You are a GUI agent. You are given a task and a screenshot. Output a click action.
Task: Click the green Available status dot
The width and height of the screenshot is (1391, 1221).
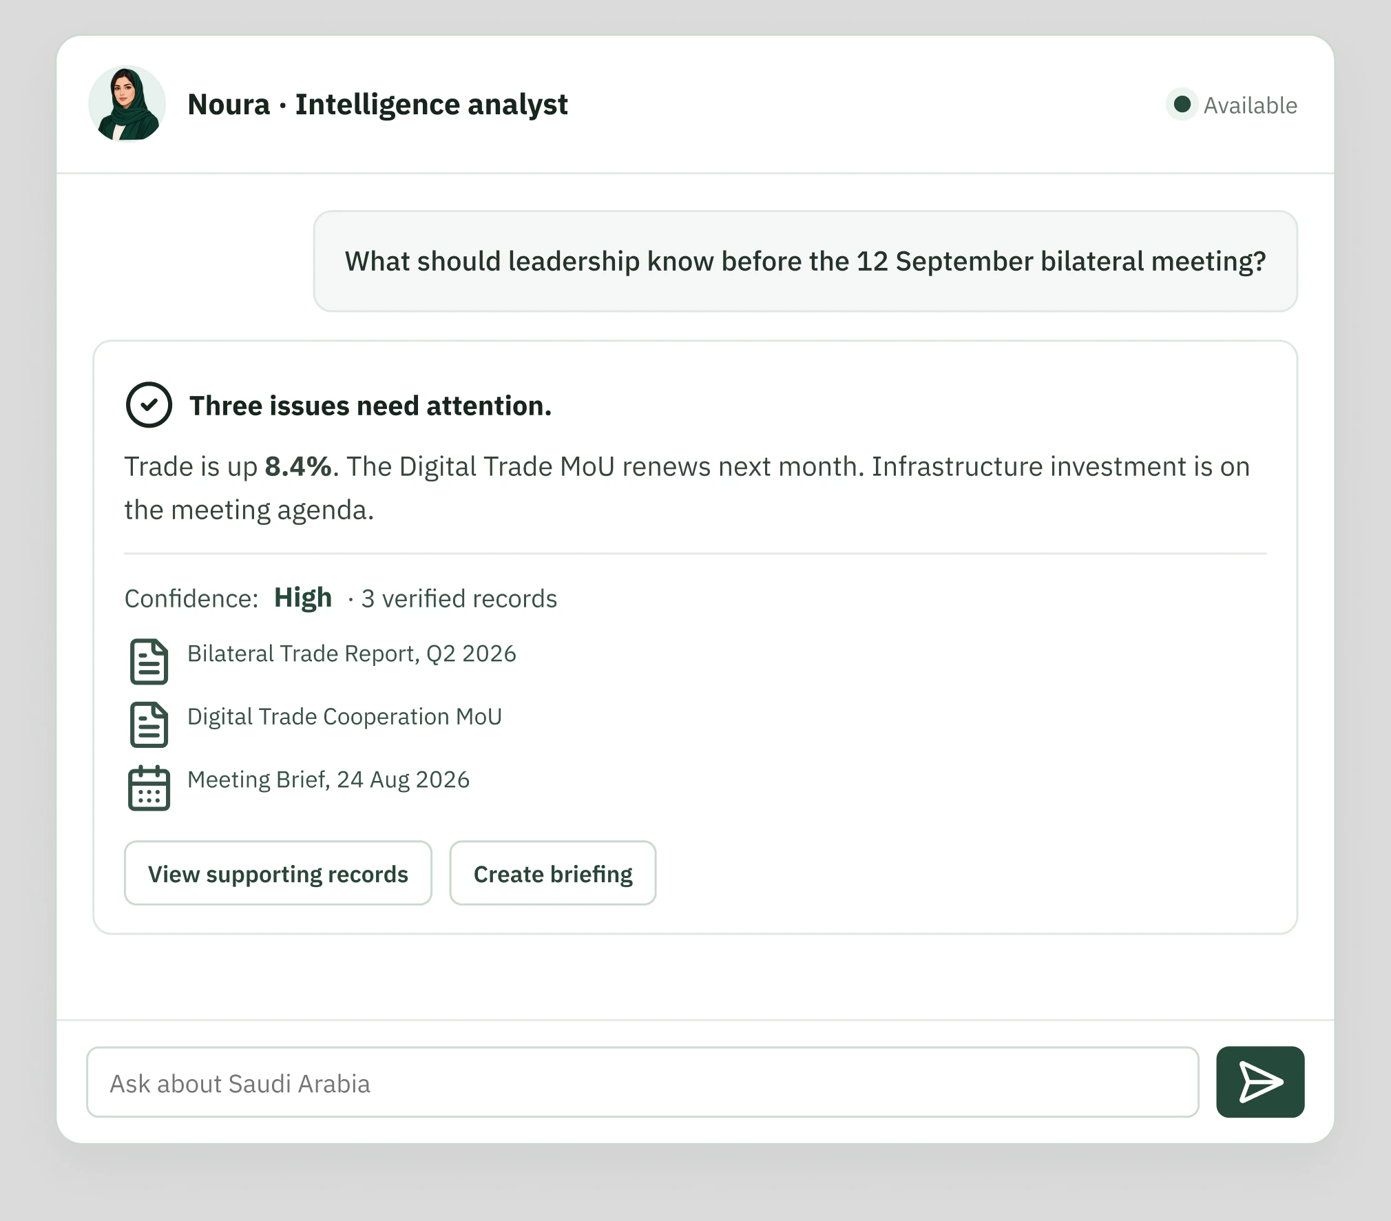(1182, 105)
